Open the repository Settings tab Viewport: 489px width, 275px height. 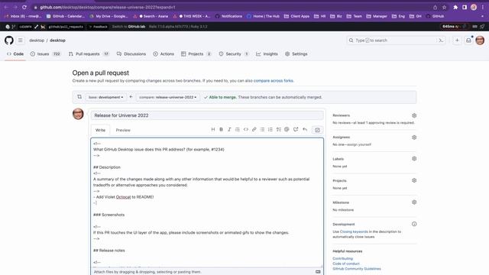[x=296, y=54]
